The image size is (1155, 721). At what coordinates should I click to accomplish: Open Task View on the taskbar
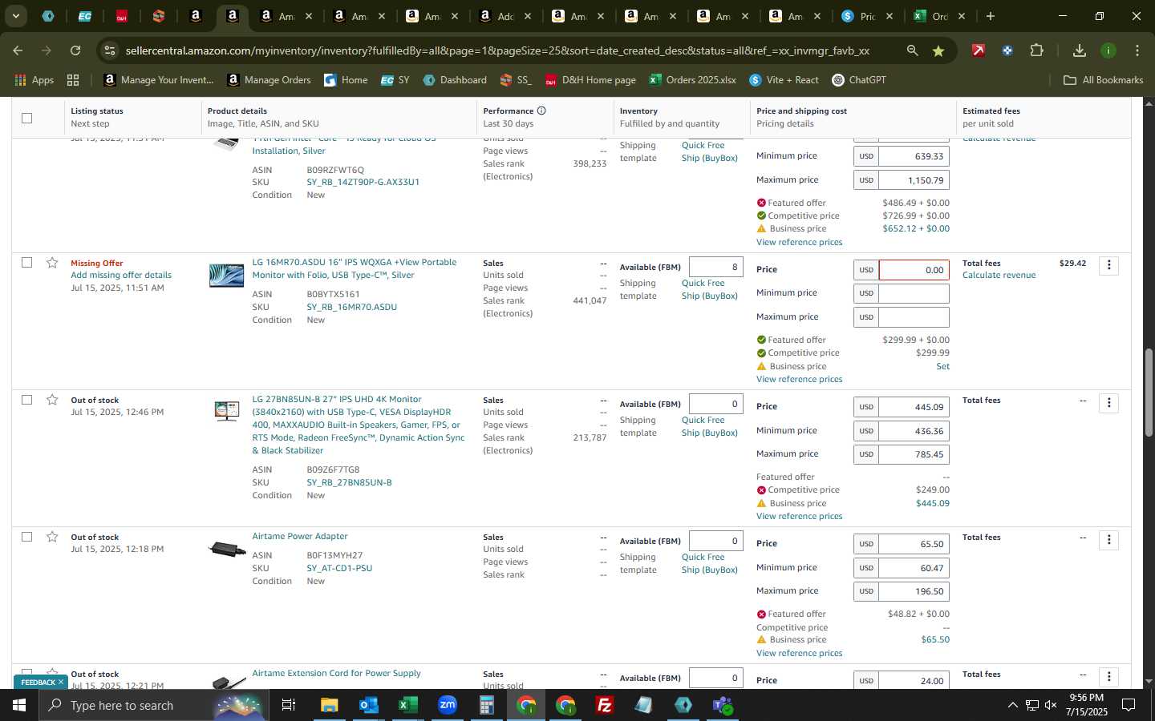(x=288, y=705)
